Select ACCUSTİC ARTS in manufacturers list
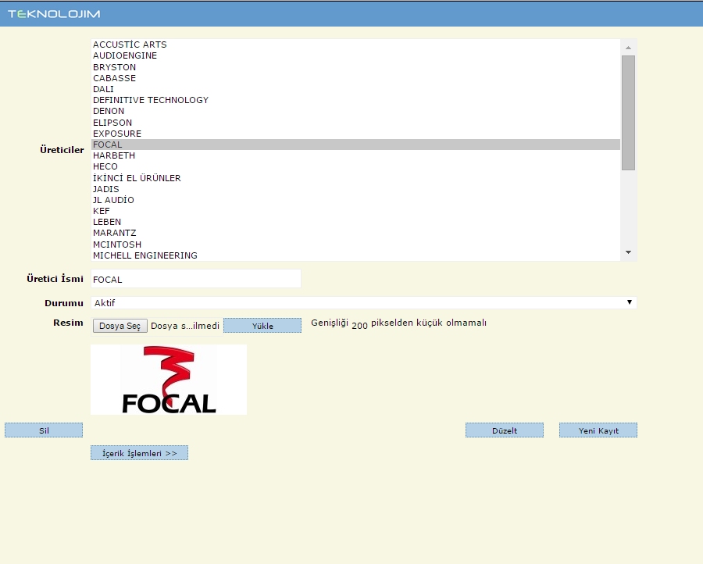 pos(355,45)
